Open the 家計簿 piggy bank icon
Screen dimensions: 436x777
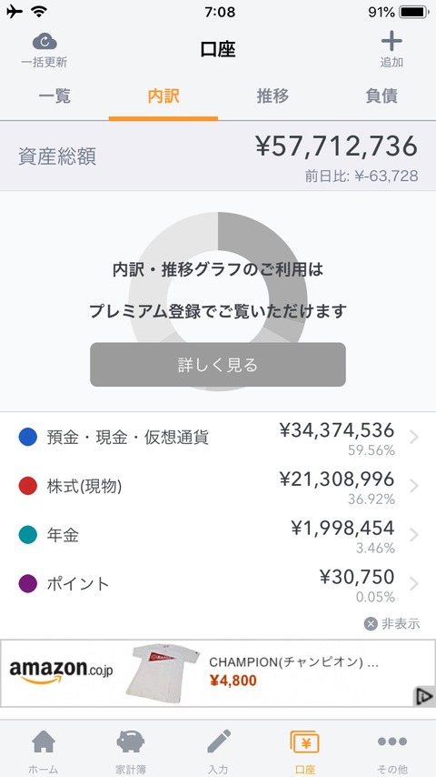[131, 742]
